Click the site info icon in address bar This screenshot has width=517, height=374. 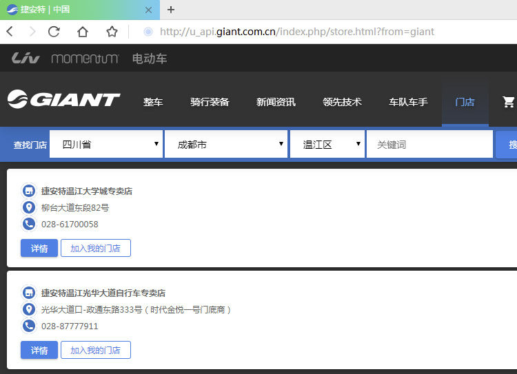pos(148,32)
